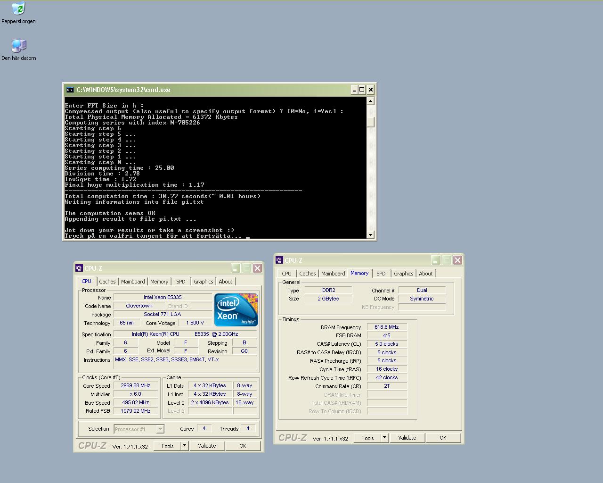Select CPU tab in left CPU-Z window
The width and height of the screenshot is (603, 483).
(87, 281)
